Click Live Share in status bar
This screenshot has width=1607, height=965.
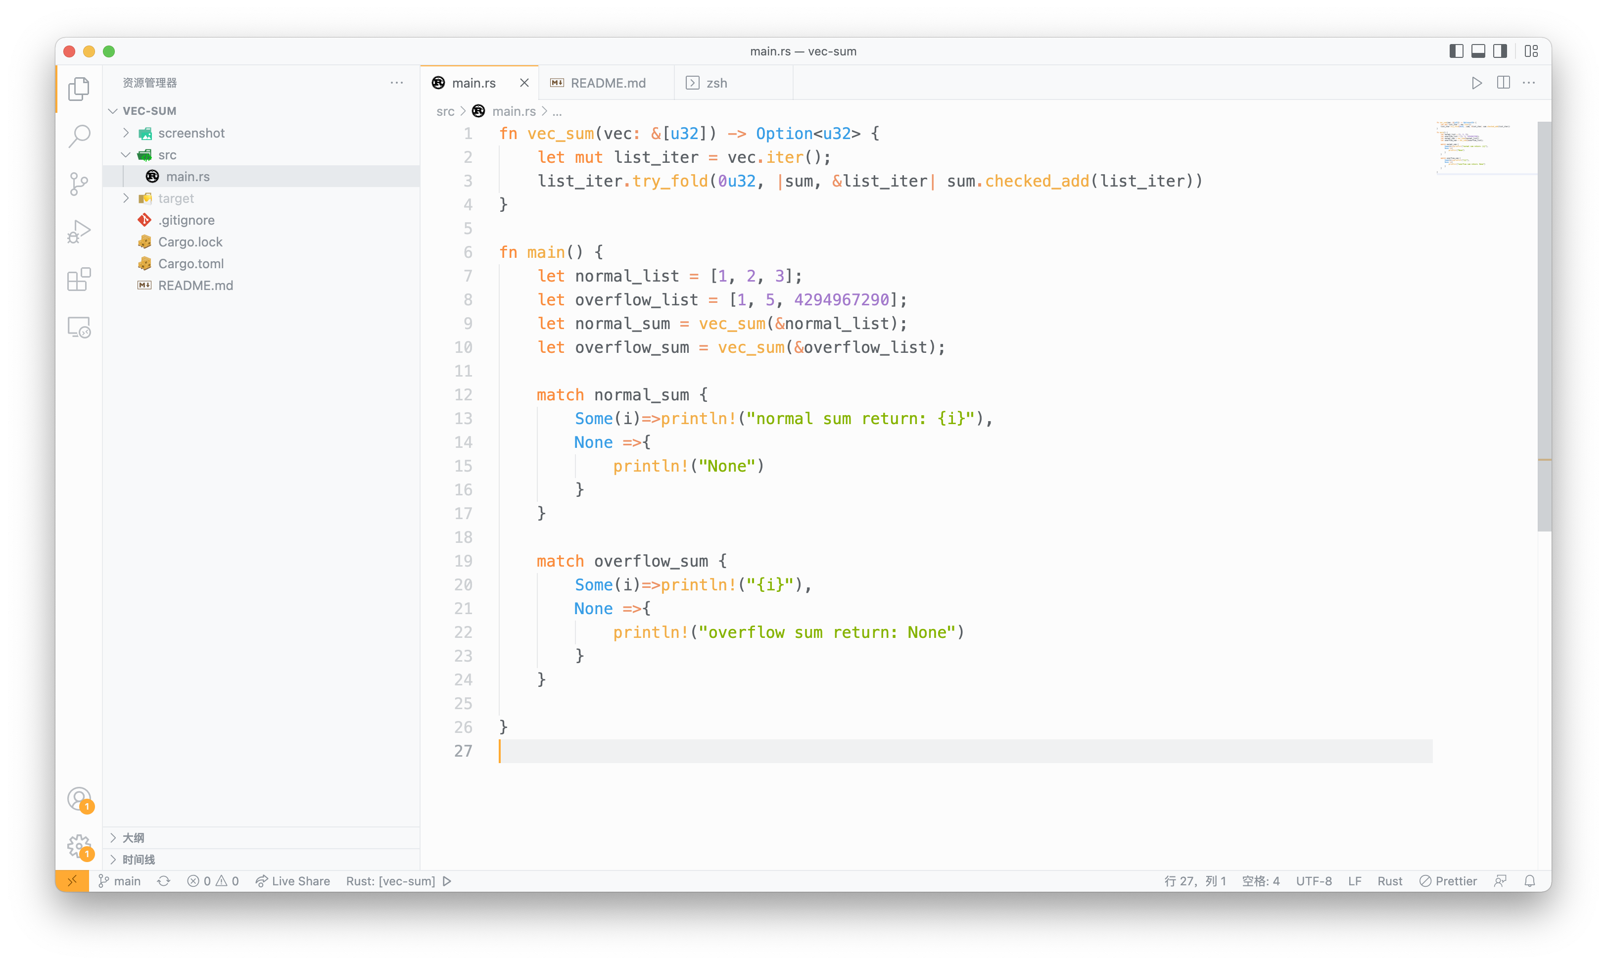292,881
